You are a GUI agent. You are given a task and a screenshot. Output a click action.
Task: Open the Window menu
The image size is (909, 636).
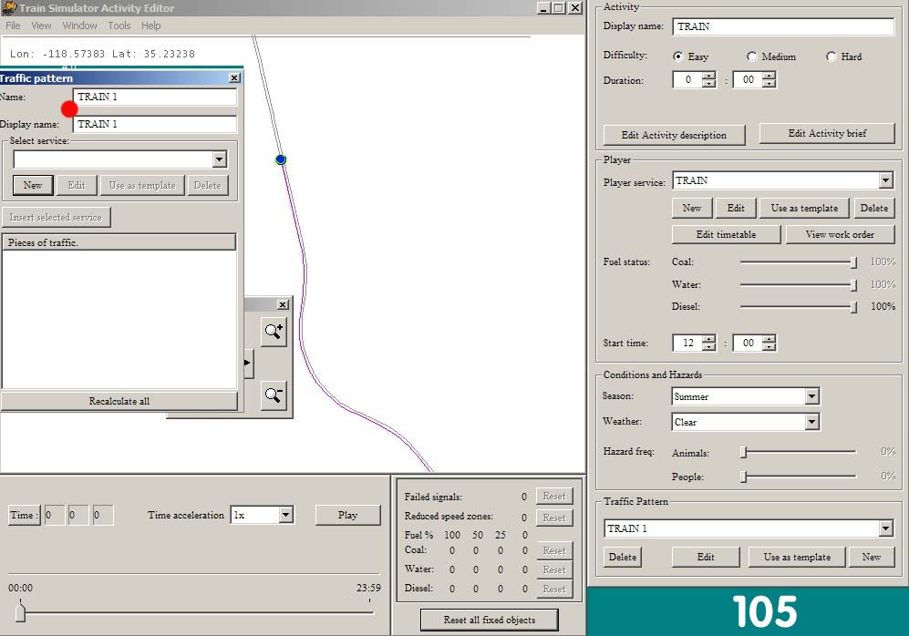coord(79,26)
